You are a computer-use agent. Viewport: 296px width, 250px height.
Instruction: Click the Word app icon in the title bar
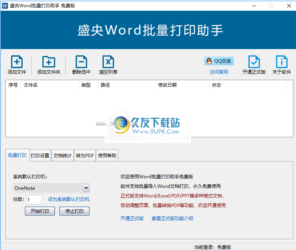[x=5, y=6]
